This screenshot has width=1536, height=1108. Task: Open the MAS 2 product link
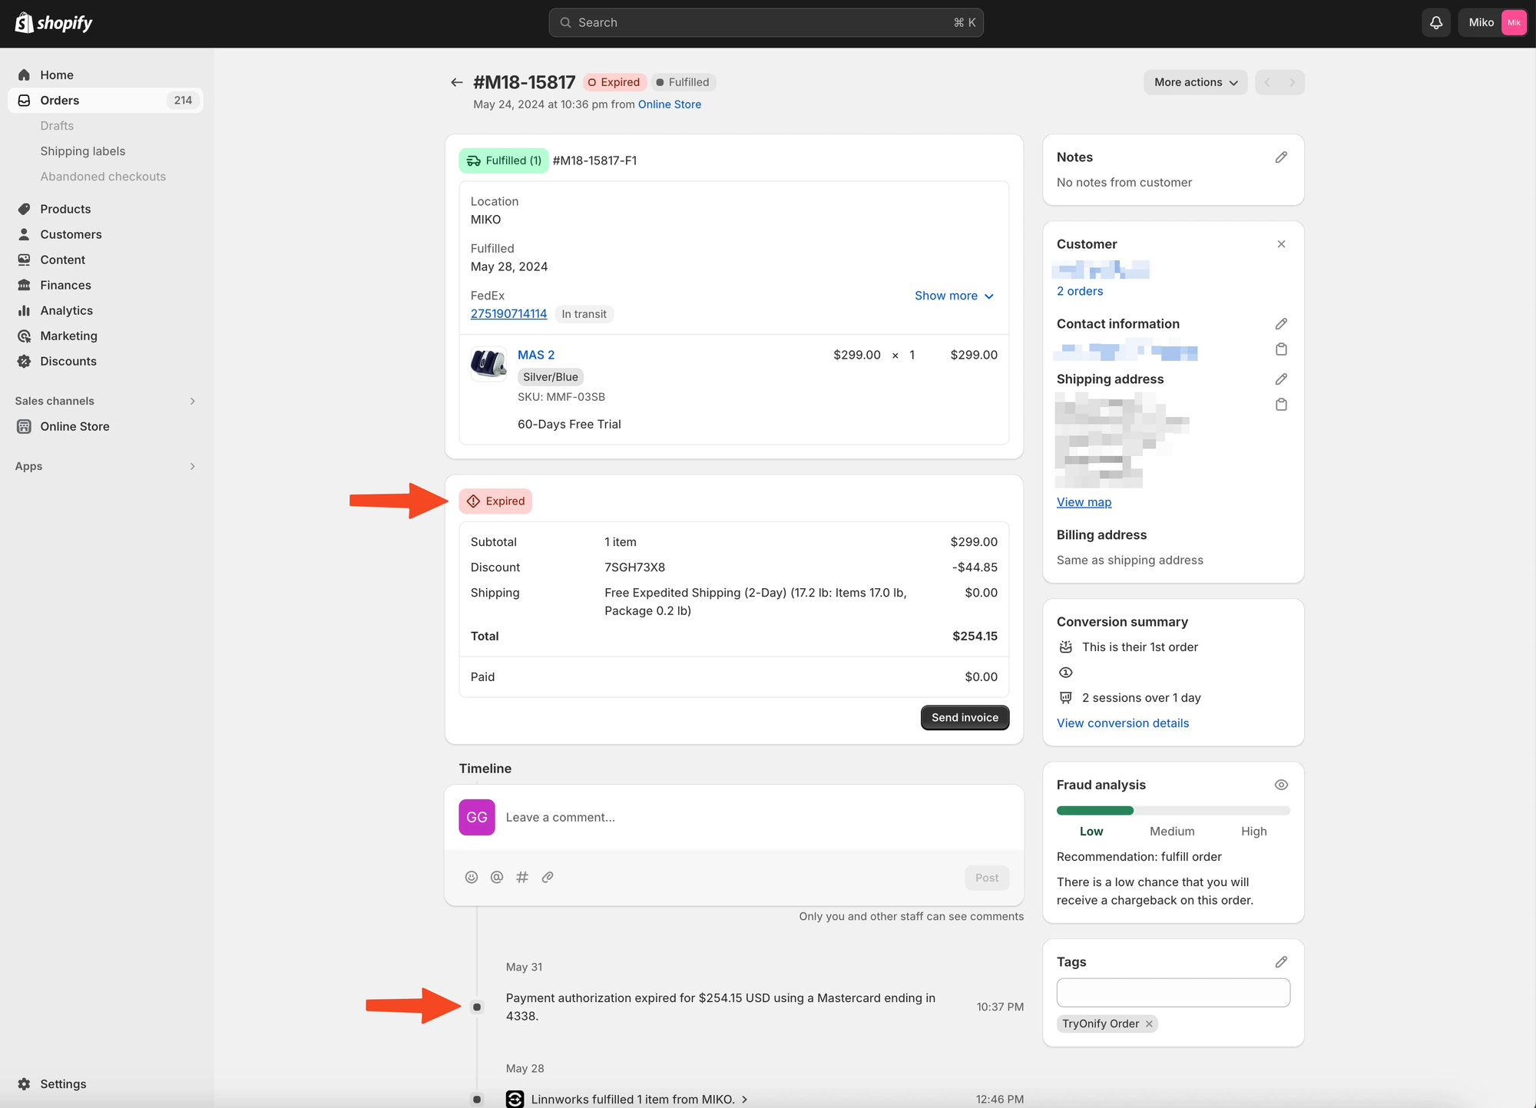tap(536, 355)
